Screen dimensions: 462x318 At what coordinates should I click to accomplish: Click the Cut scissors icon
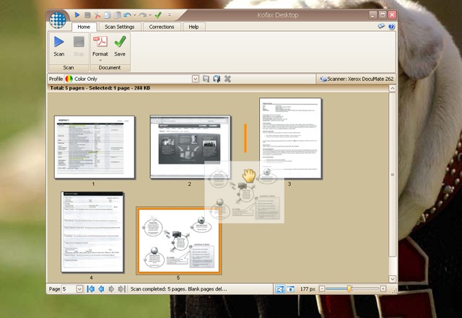(97, 15)
